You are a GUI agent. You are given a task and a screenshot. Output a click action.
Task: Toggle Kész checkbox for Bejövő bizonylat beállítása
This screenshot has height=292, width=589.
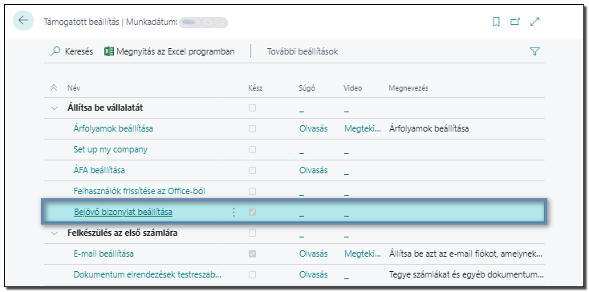(253, 212)
